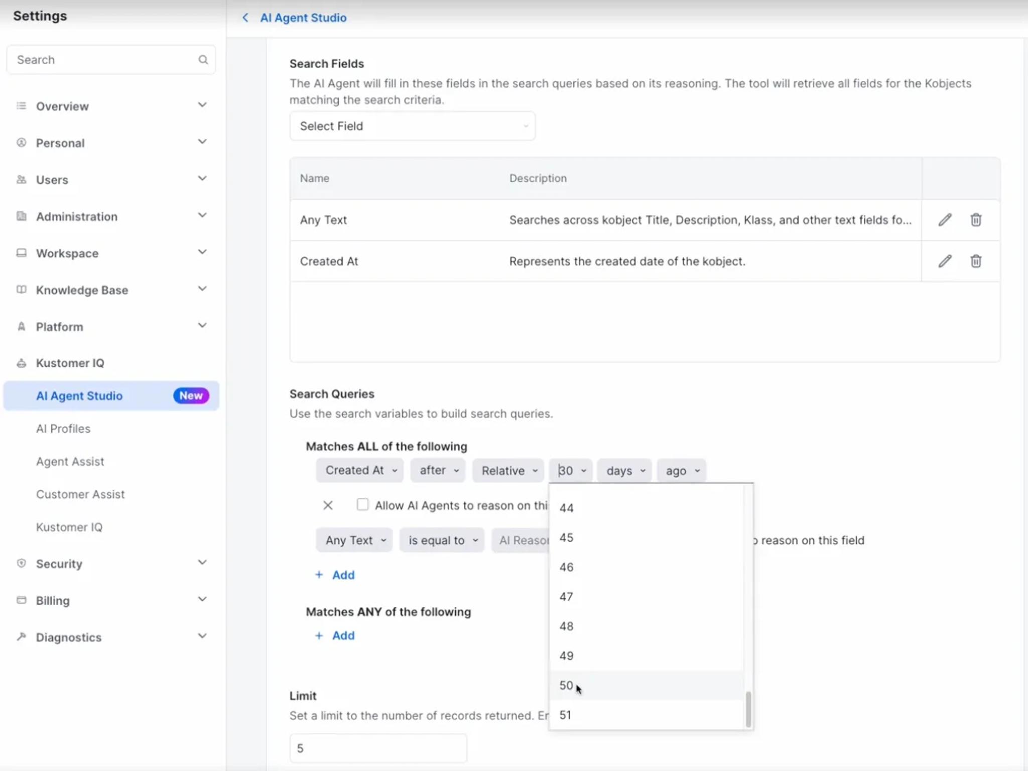Viewport: 1028px width, 771px height.
Task: Enable Allow AI Agents to reason checkbox
Action: (x=362, y=504)
